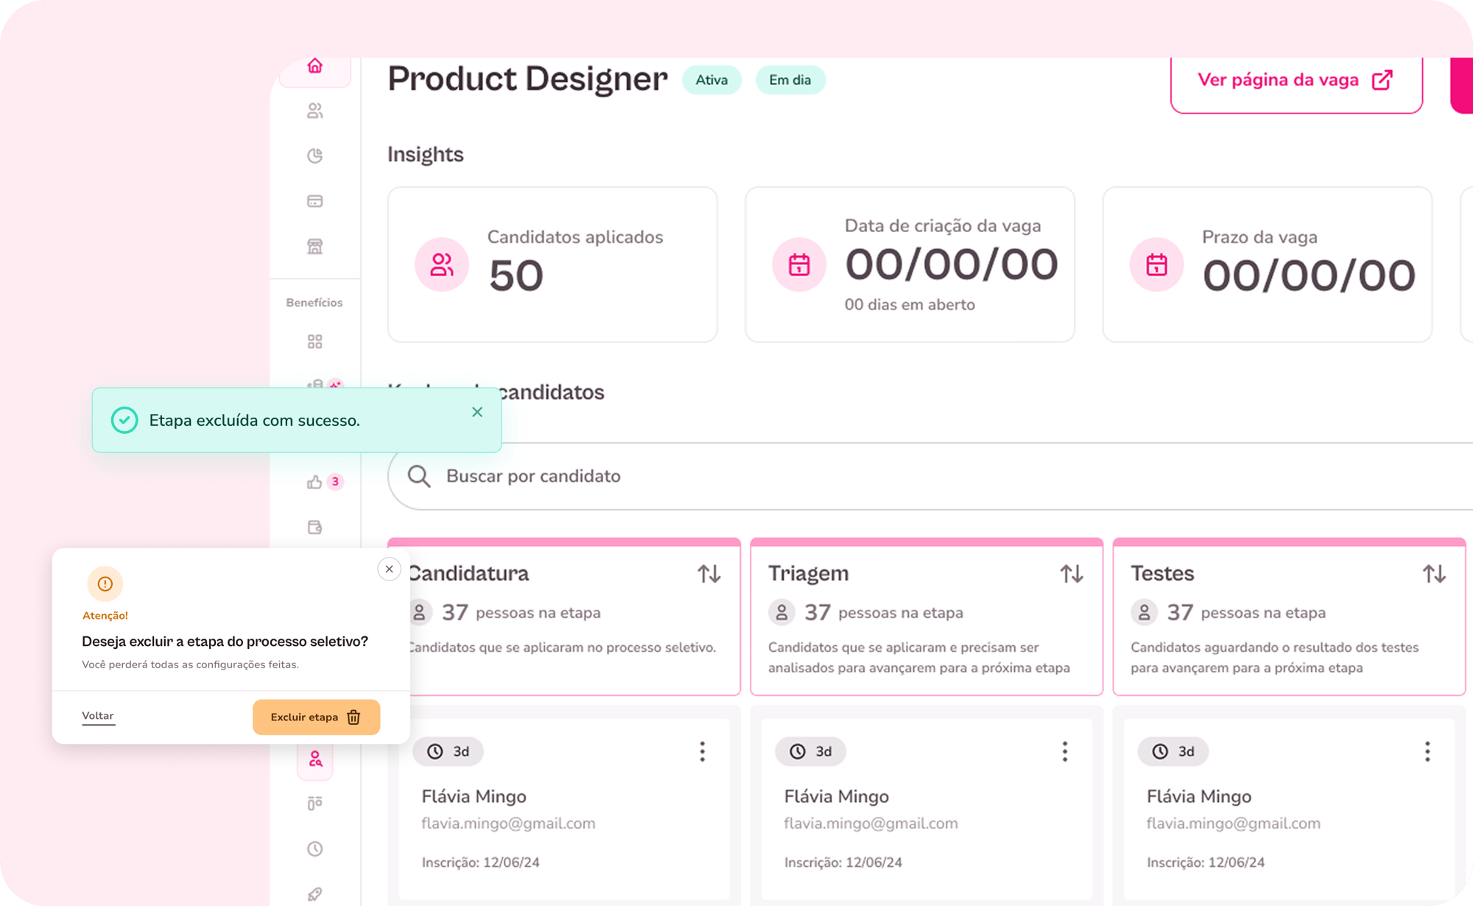Sort the Candidatura column with arrows icon

(709, 574)
